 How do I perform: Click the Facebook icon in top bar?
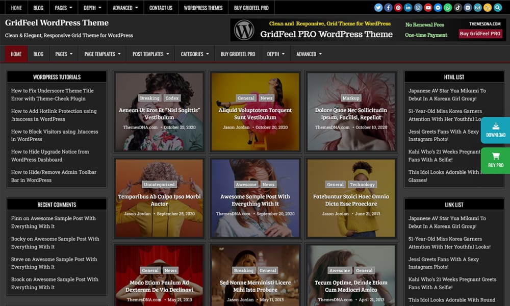(388, 8)
